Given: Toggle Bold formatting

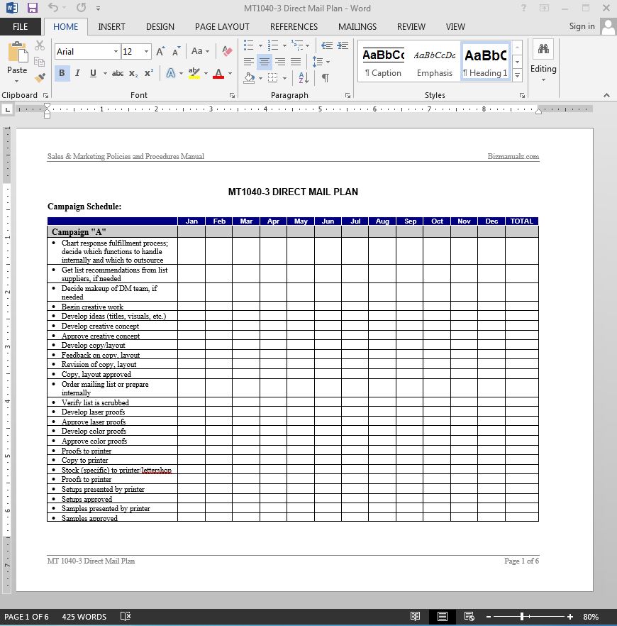Looking at the screenshot, I should pos(62,74).
